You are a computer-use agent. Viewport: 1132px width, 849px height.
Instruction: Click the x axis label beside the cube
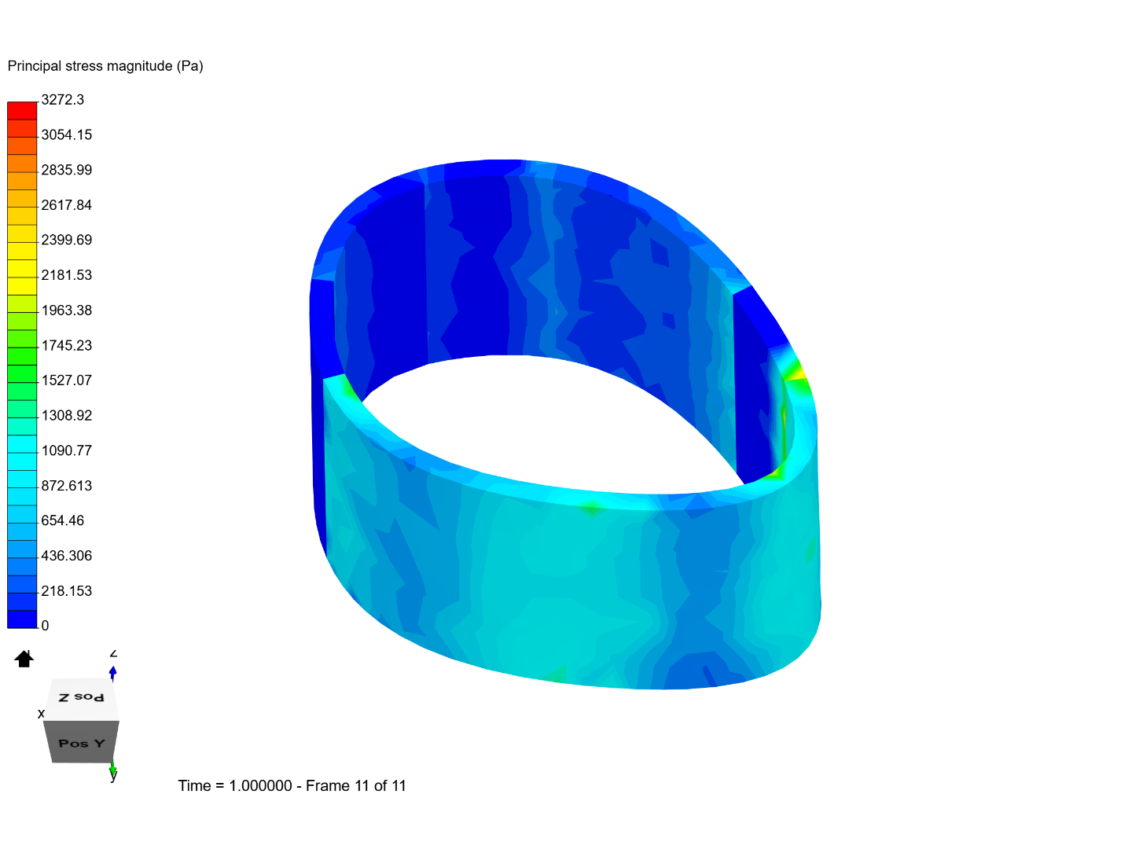click(x=41, y=714)
